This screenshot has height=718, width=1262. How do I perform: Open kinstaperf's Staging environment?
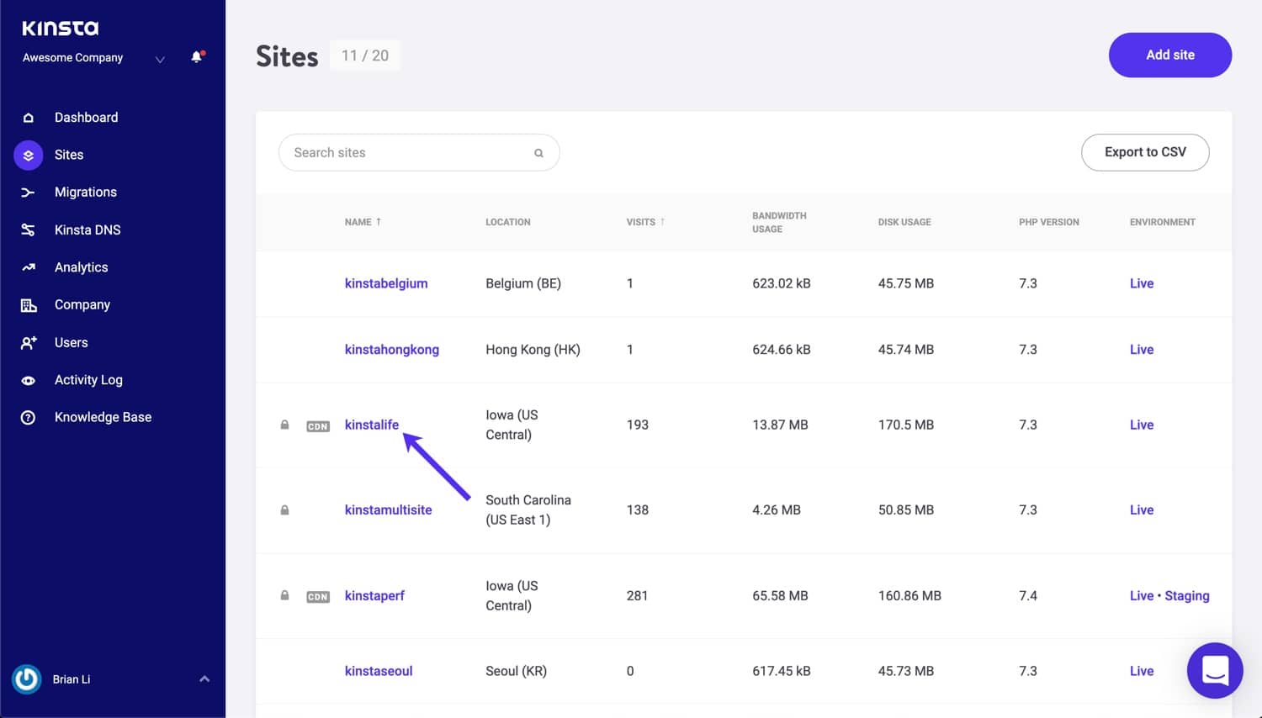[1187, 595]
